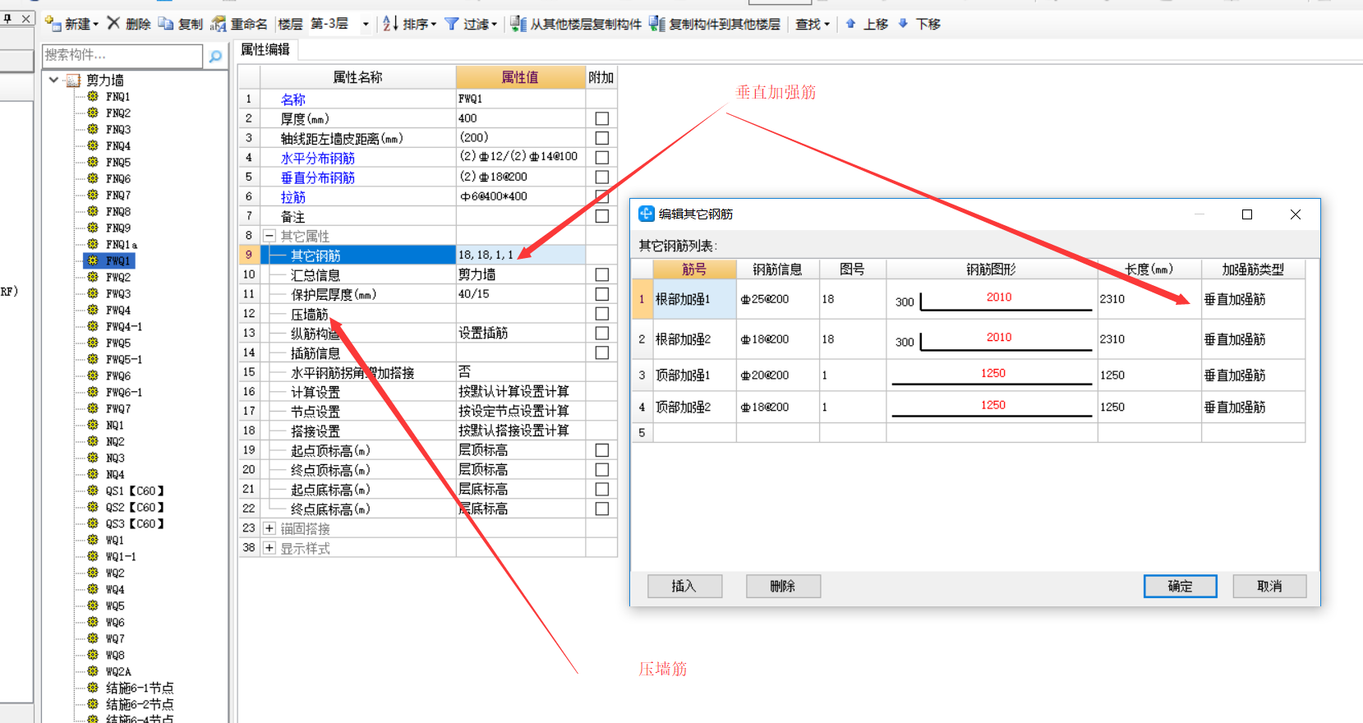Click the 名称 property link
Image resolution: width=1363 pixels, height=723 pixels.
pos(293,99)
